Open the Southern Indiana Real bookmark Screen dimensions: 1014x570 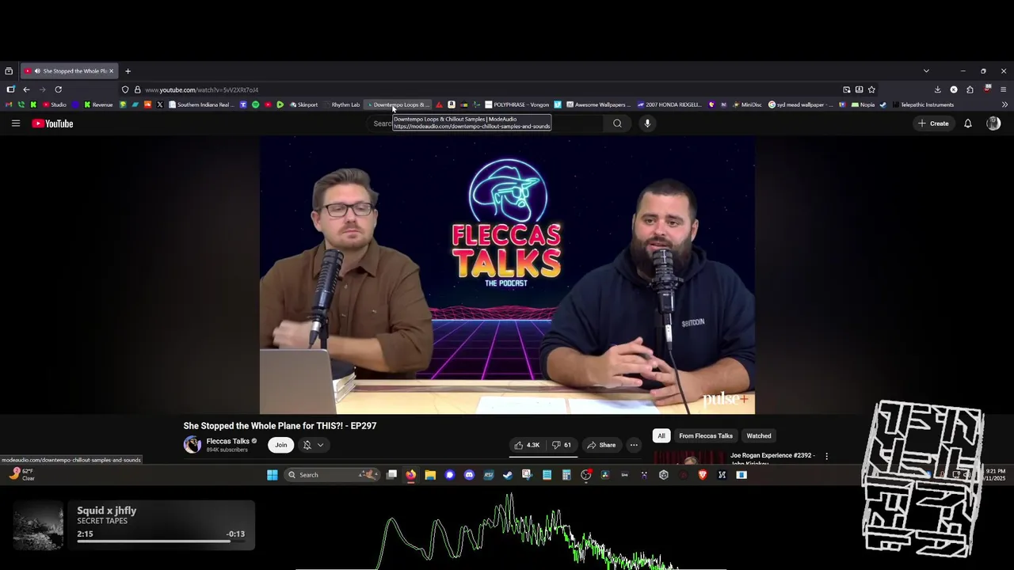pos(201,104)
